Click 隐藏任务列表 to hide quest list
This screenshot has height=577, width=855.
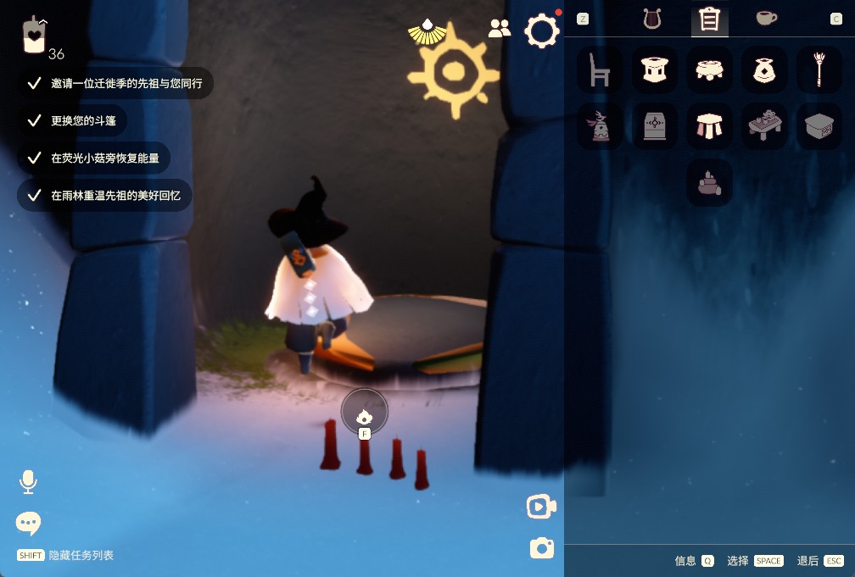pyautogui.click(x=81, y=556)
